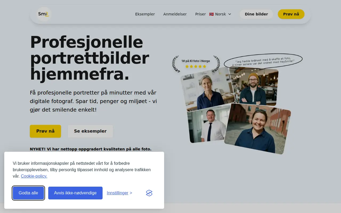The height and width of the screenshot is (213, 341).
Task: Open the Norsk language selector
Action: (220, 14)
